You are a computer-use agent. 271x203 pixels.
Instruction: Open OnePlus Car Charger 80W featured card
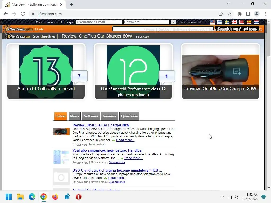click(x=221, y=72)
